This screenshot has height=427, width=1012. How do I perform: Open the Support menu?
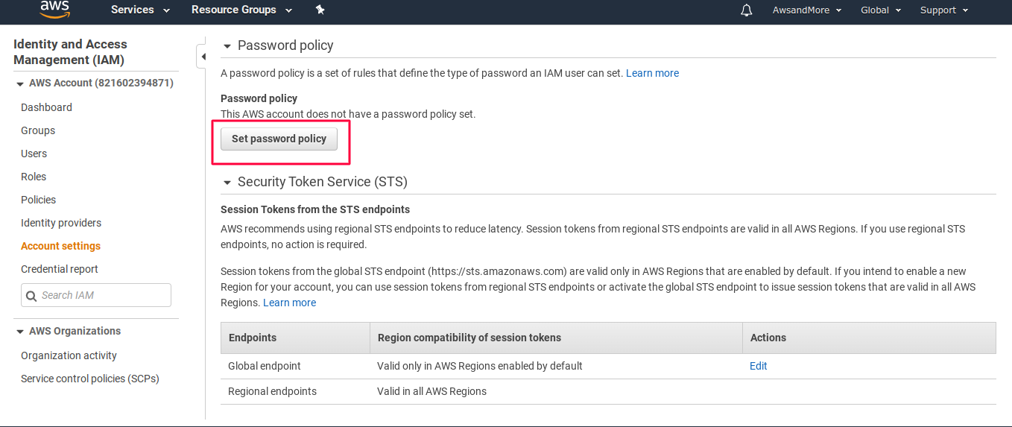944,10
